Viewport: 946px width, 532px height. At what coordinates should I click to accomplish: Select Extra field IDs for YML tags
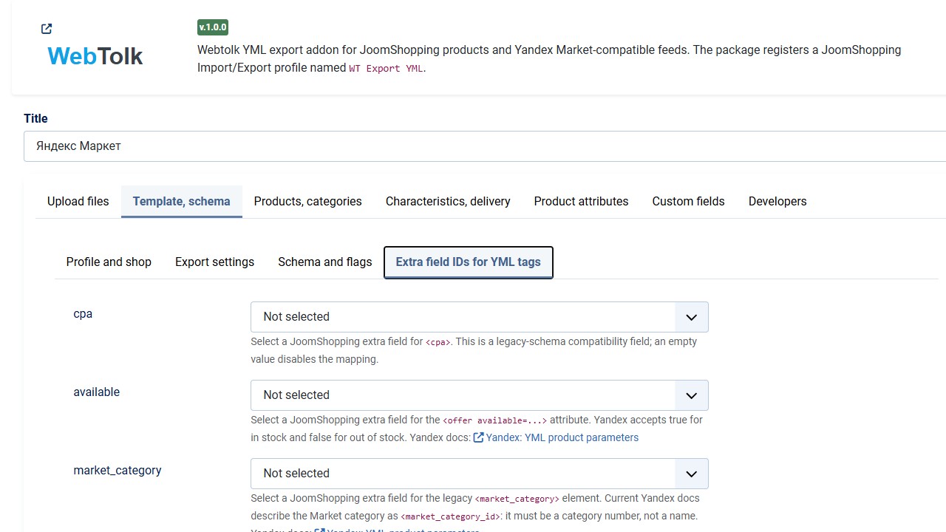click(469, 262)
